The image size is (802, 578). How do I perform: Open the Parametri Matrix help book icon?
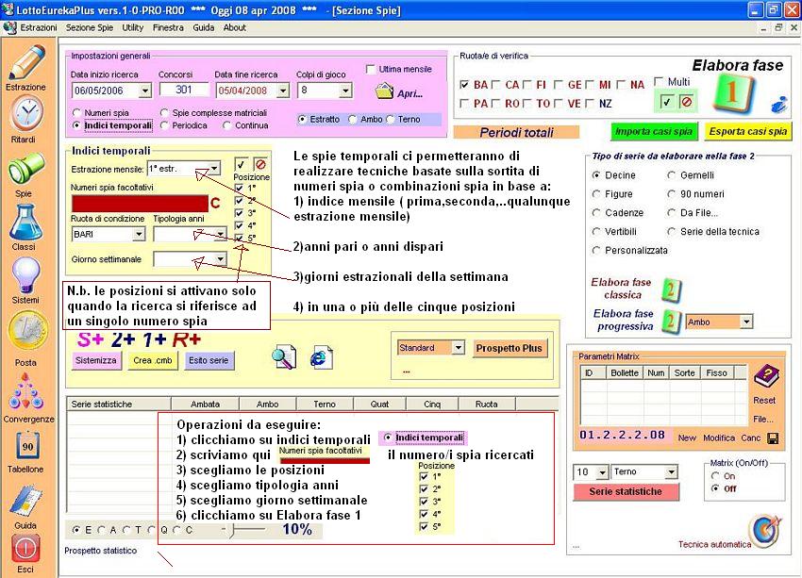pyautogui.click(x=766, y=376)
